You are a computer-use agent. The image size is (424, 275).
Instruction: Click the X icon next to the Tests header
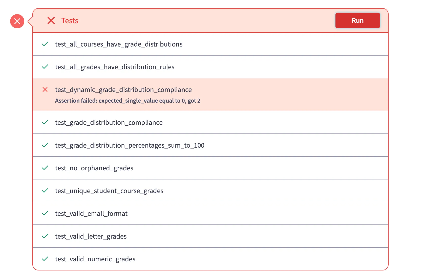[x=51, y=20]
